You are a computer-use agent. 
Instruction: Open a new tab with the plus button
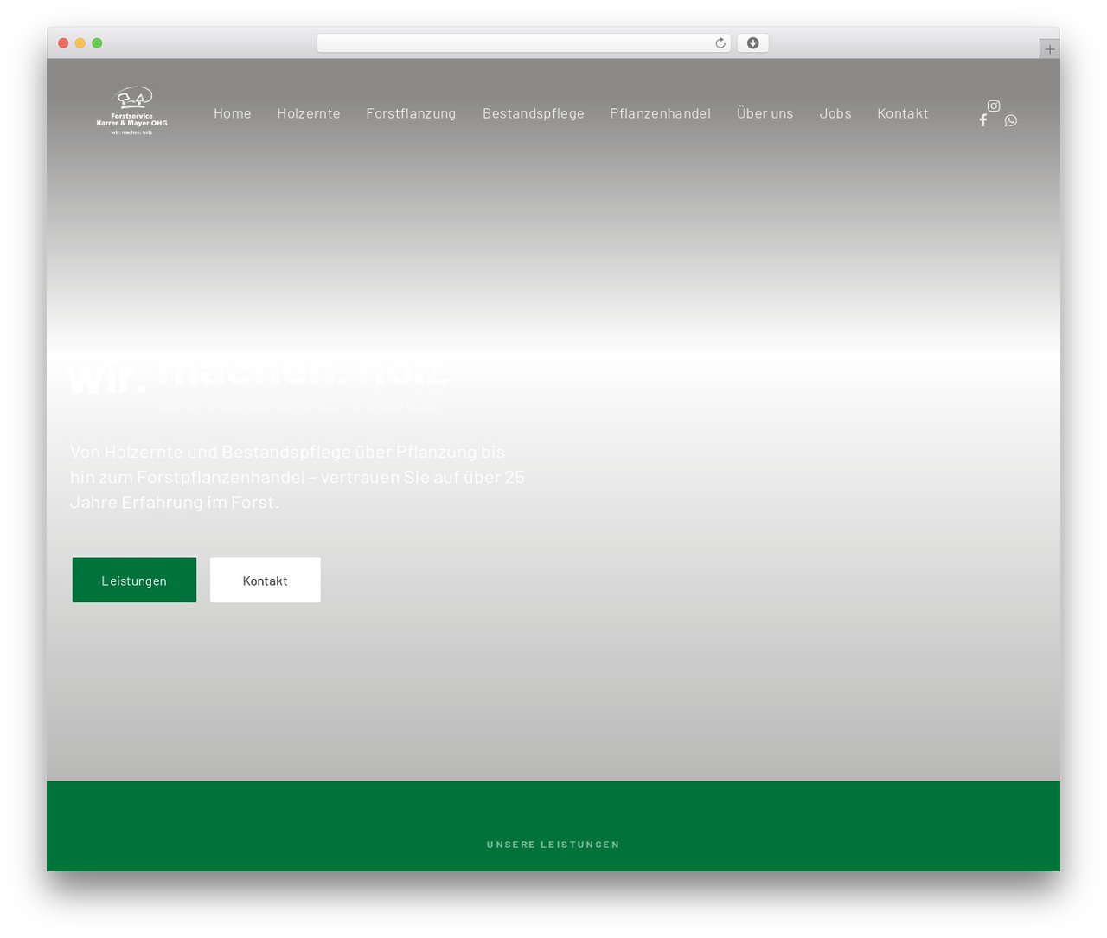(1050, 49)
